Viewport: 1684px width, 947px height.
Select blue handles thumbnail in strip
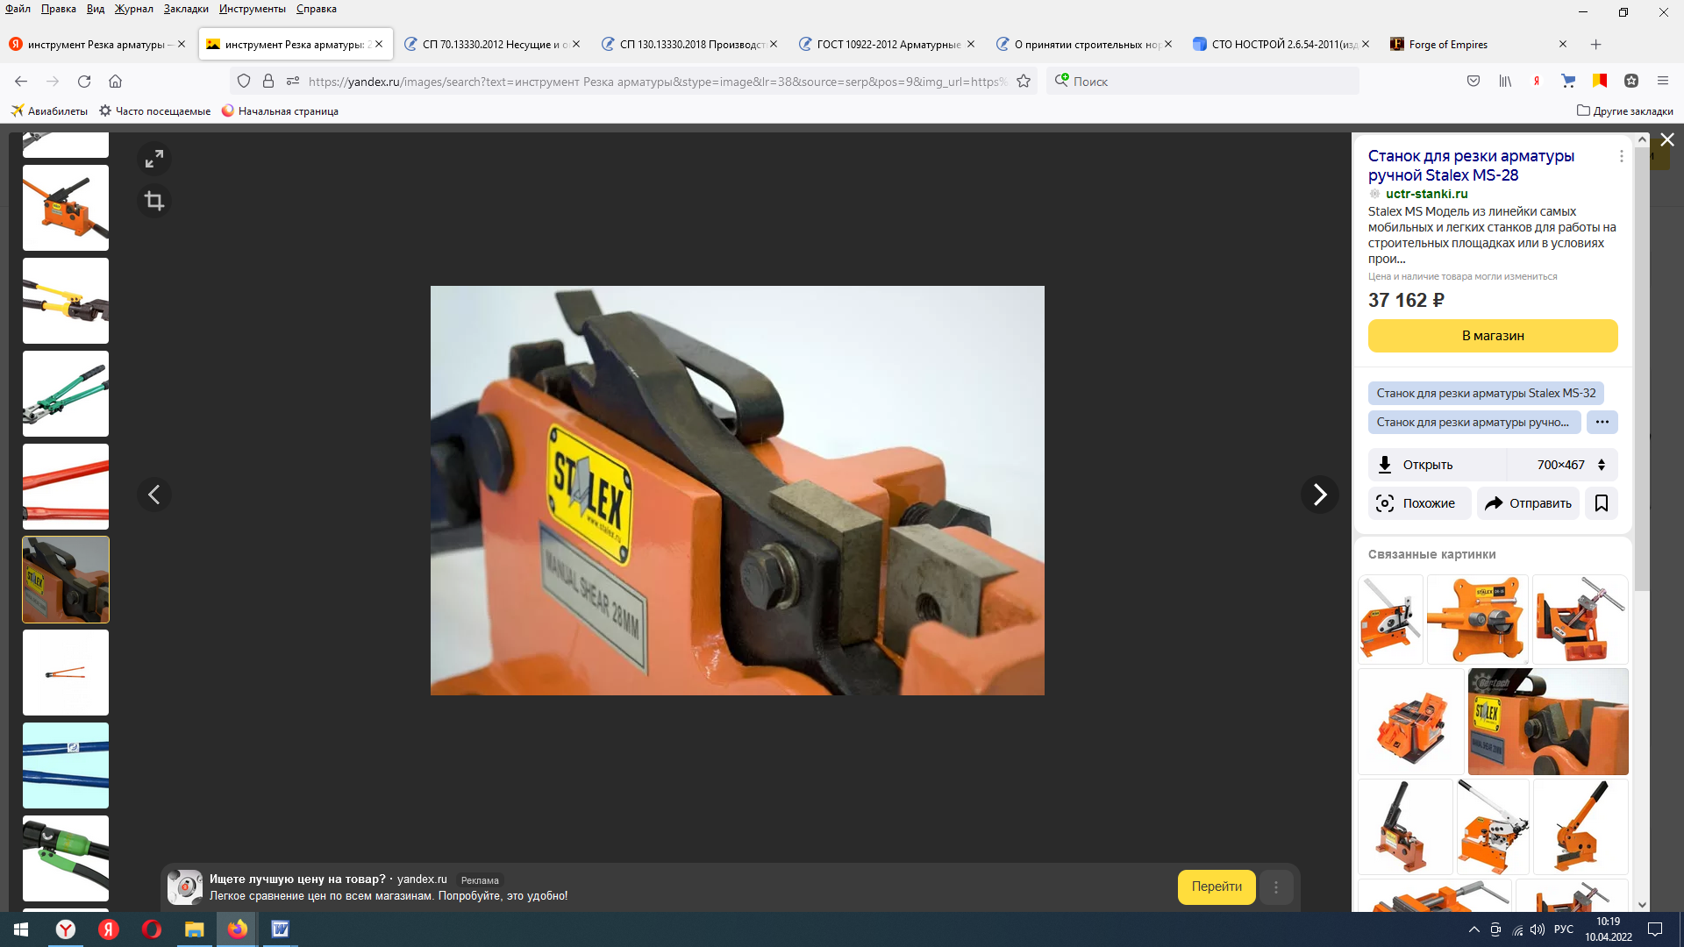click(66, 765)
